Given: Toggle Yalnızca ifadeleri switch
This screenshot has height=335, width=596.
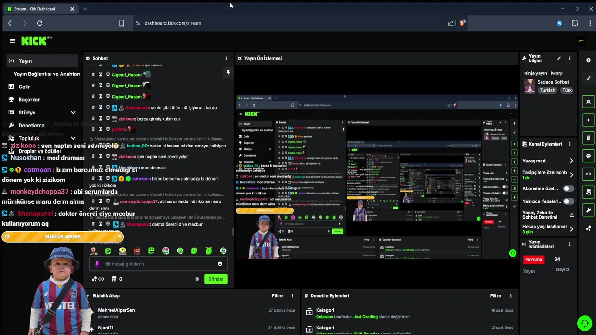Looking at the screenshot, I should pos(569,201).
